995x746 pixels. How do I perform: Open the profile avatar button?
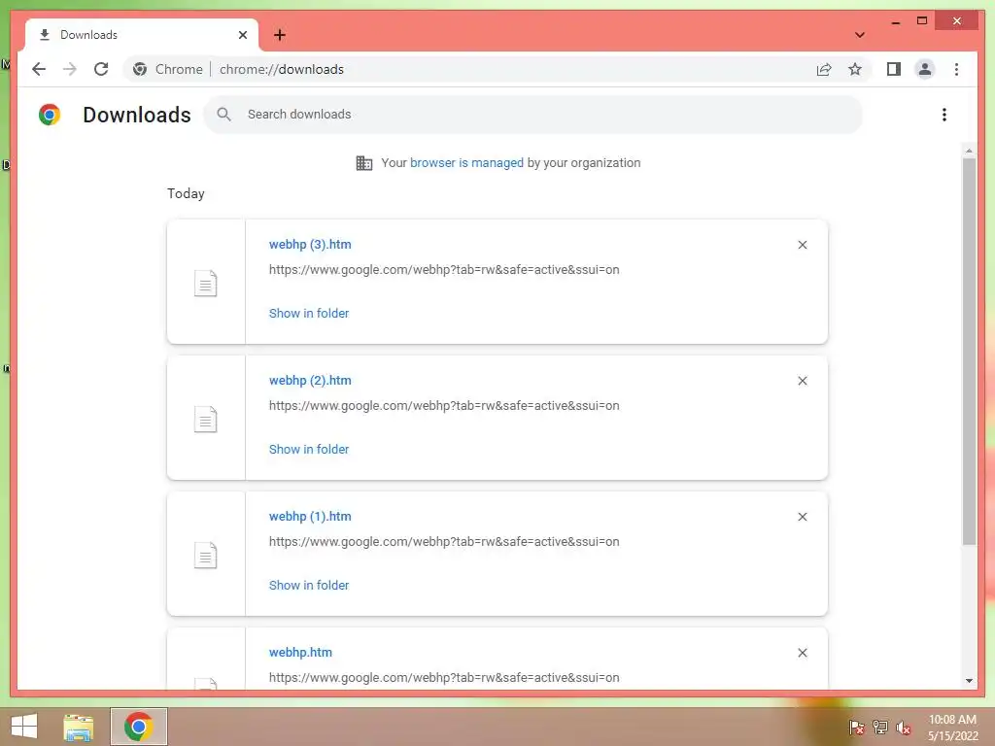(925, 69)
